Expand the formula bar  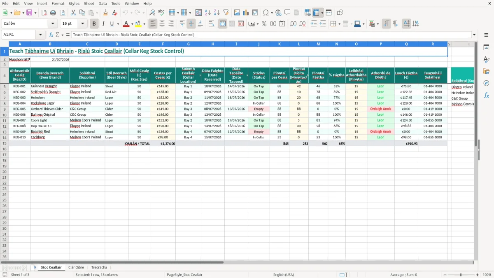(x=474, y=35)
